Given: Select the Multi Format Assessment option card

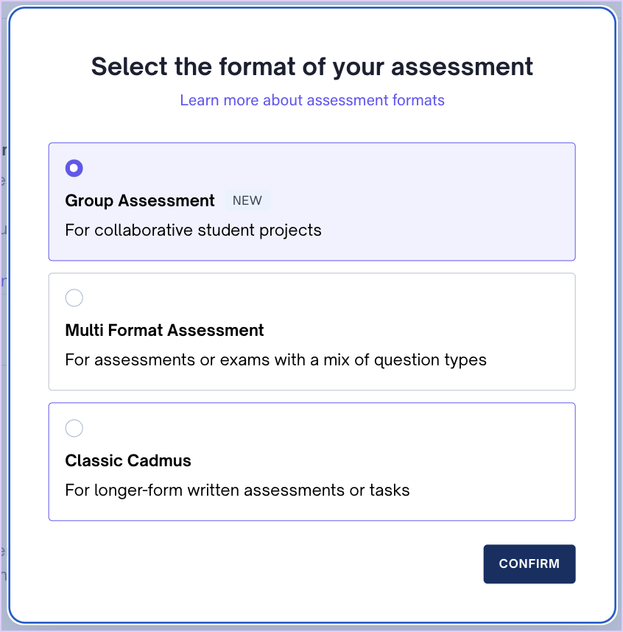Looking at the screenshot, I should click(311, 331).
